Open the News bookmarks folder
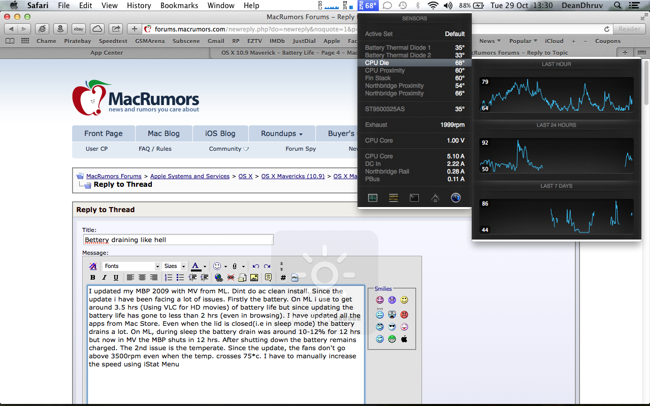 point(490,41)
